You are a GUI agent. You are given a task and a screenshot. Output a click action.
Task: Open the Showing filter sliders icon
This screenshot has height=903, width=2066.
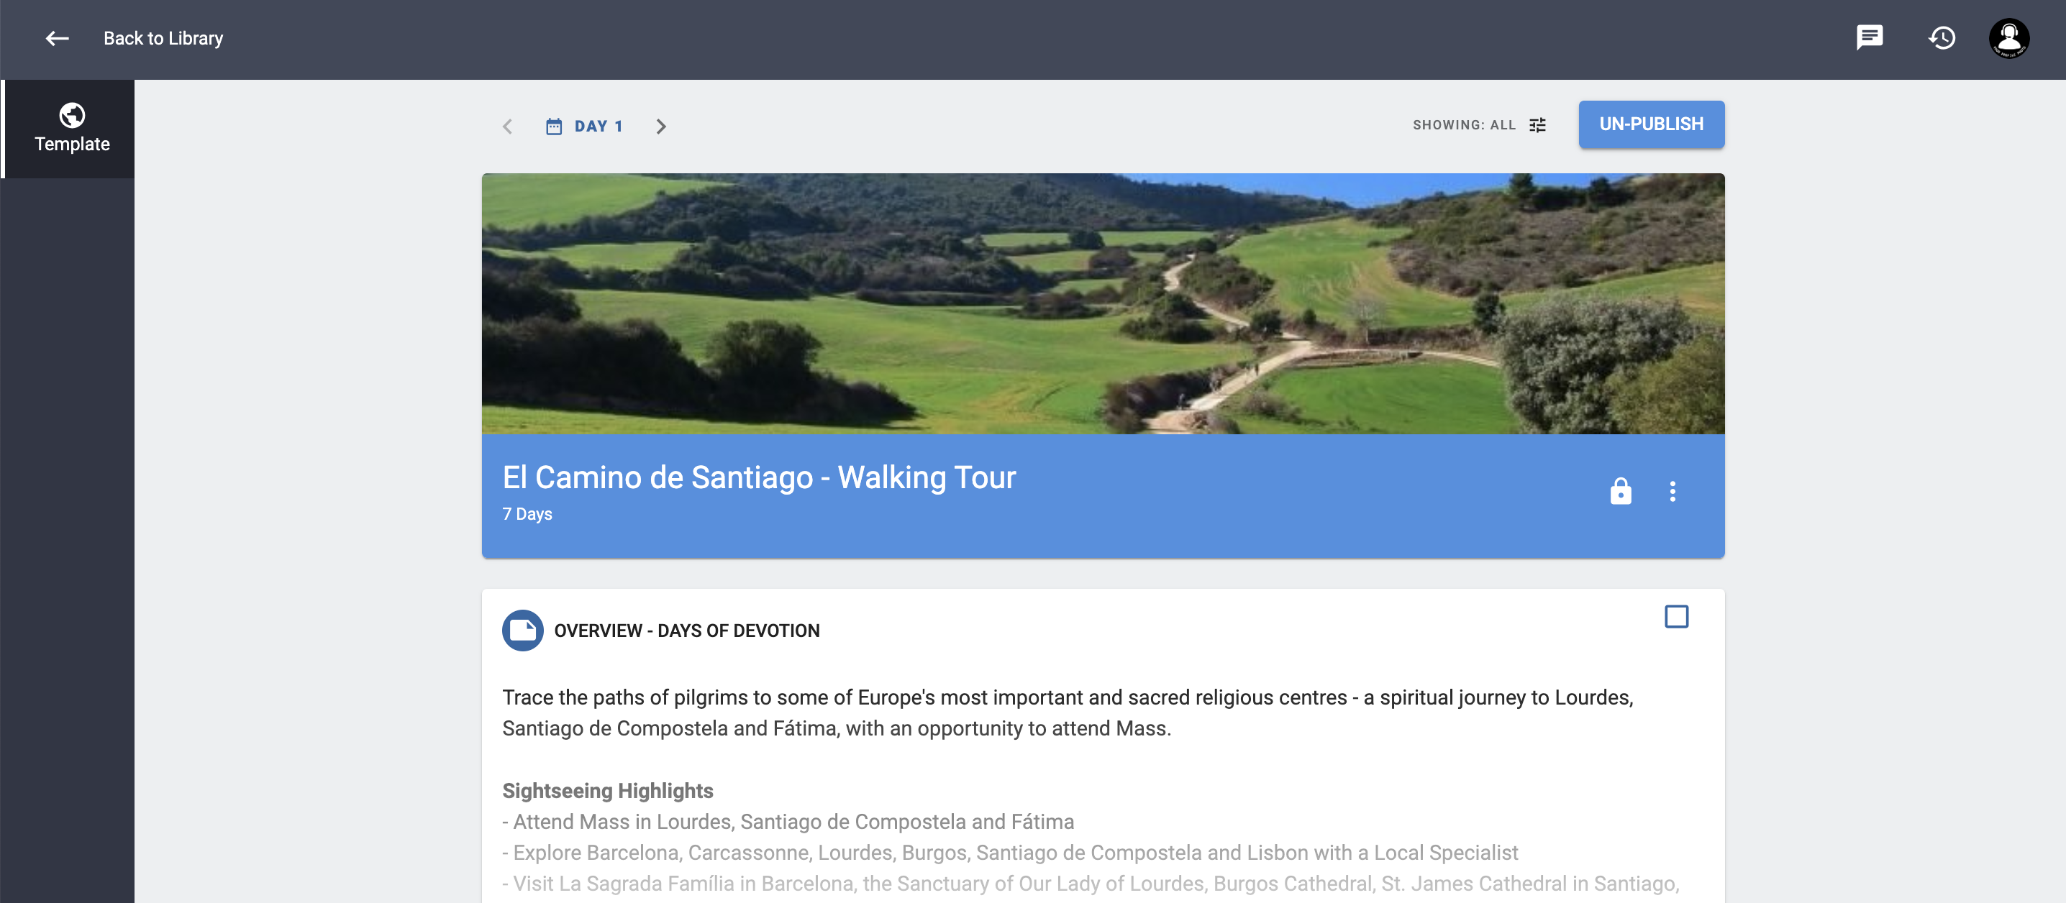1537,125
